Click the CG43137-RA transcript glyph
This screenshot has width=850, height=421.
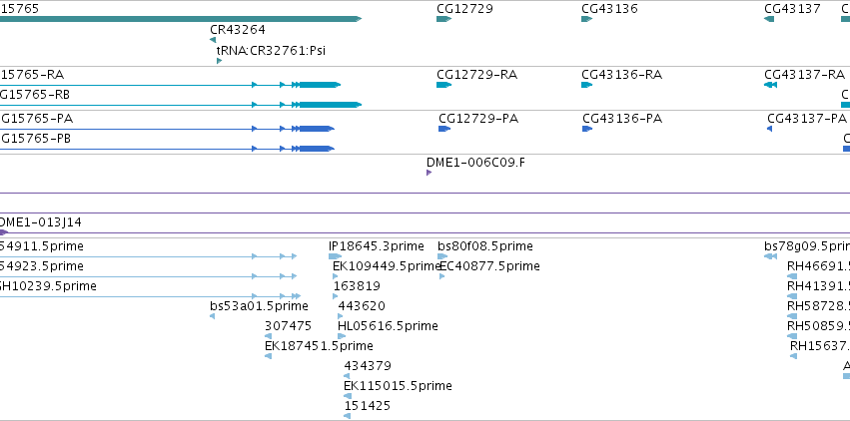coord(770,85)
